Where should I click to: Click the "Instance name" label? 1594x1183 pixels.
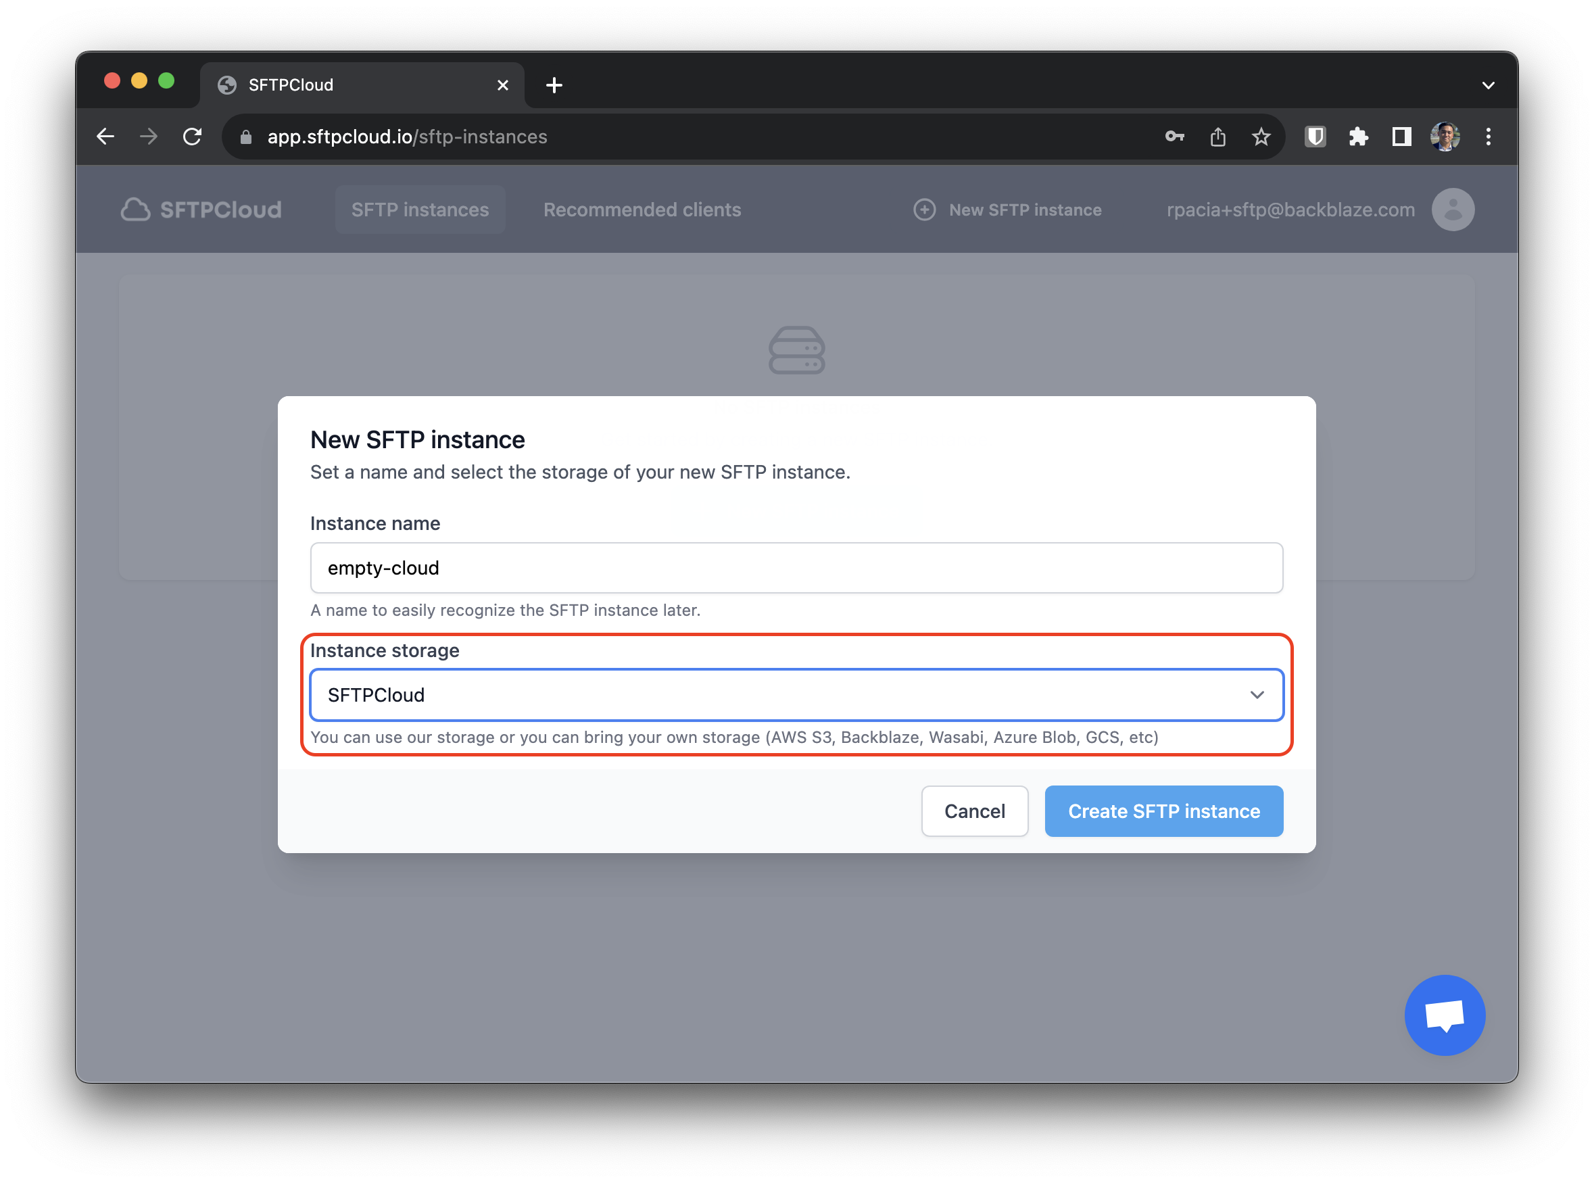click(375, 523)
